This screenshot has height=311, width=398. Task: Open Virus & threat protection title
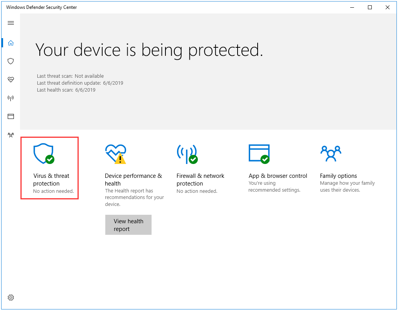[51, 180]
